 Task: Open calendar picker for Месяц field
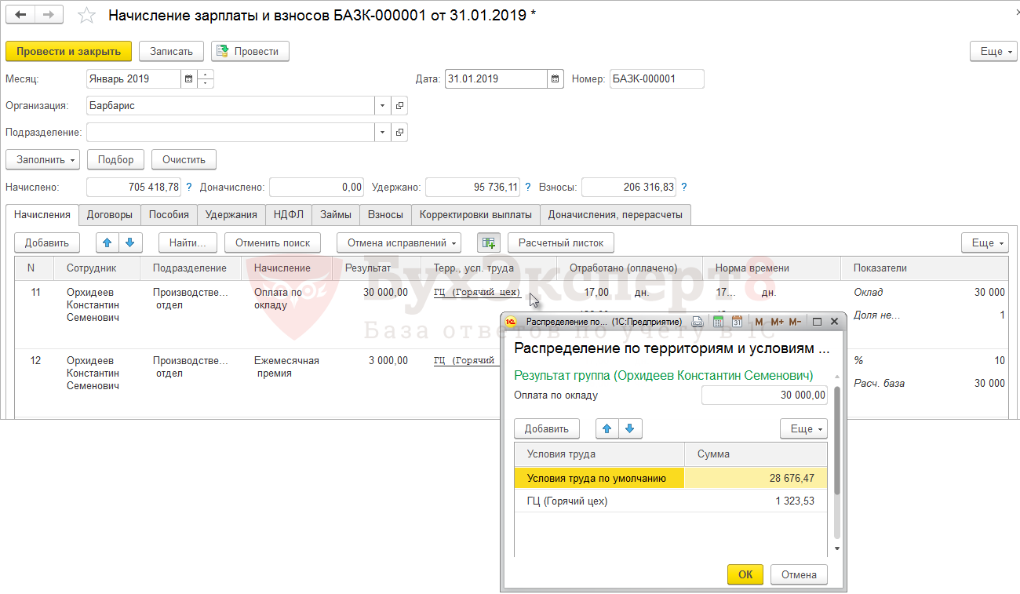188,78
